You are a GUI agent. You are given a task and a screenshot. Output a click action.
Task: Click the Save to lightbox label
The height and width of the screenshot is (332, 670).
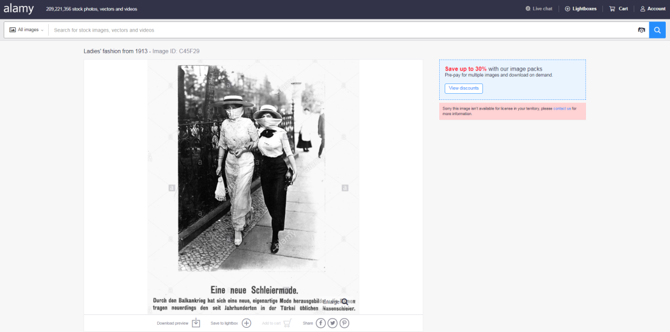point(224,323)
